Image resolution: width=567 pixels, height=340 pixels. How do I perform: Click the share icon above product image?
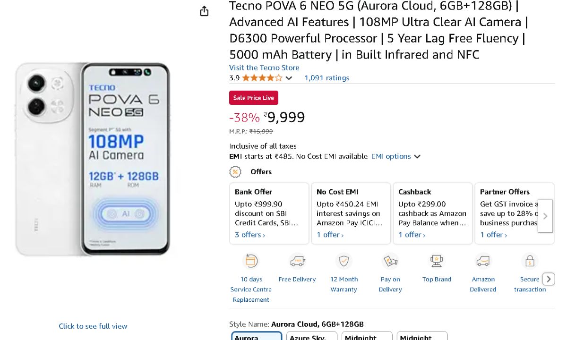(204, 11)
